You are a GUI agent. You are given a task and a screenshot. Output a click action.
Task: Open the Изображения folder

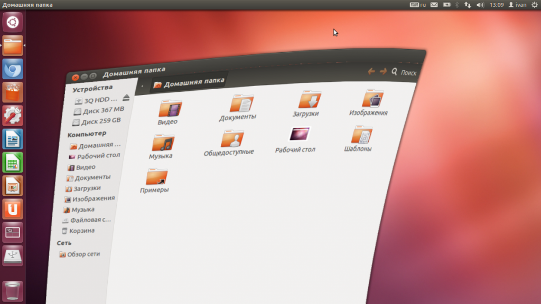[x=372, y=99]
